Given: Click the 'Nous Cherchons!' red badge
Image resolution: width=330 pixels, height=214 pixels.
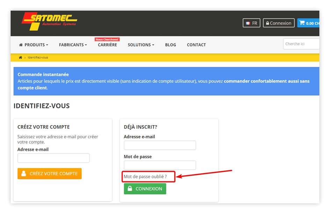Looking at the screenshot, I should point(107,39).
